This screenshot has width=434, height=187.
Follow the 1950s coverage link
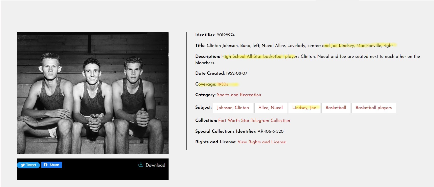coord(223,84)
